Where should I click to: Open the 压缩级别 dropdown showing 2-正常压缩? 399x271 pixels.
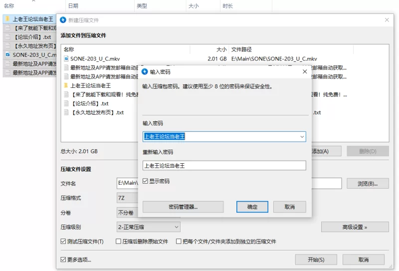click(148, 227)
